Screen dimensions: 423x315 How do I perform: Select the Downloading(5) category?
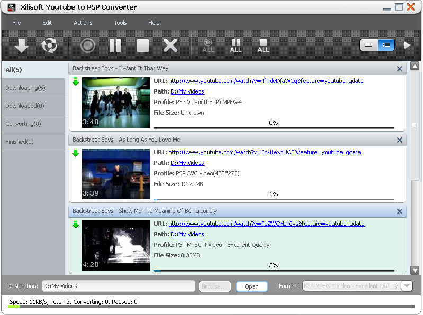click(33, 88)
